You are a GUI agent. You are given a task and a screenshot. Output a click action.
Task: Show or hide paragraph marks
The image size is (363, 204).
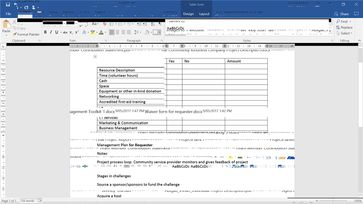160,24
